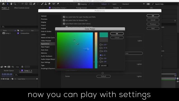Image resolution: width=179 pixels, height=101 pixels.
Task: Click the label tag icon in timeline header
Action: [x=12, y=79]
